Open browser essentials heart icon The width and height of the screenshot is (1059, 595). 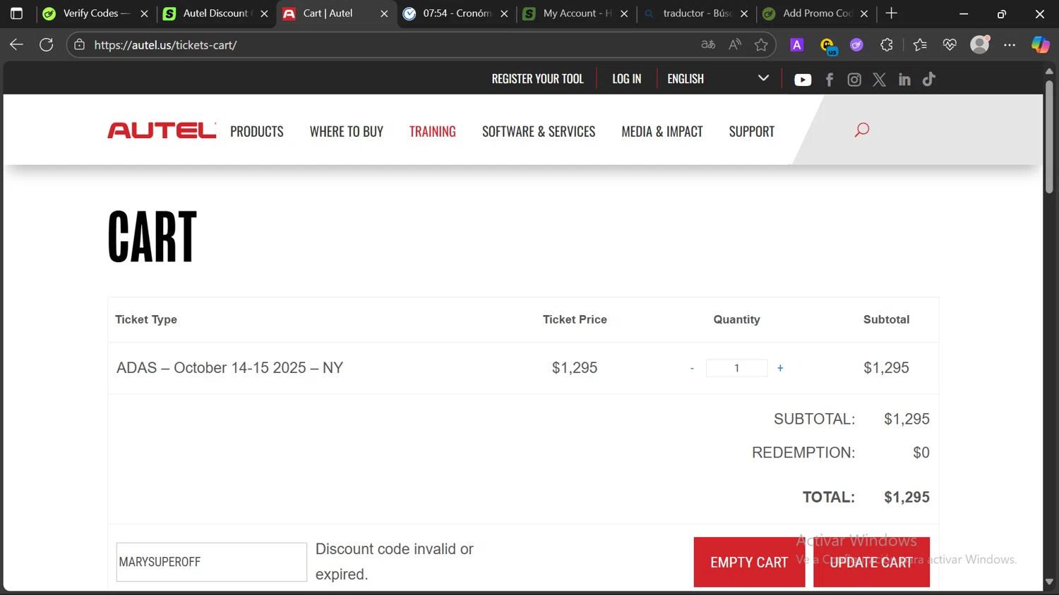(x=950, y=44)
